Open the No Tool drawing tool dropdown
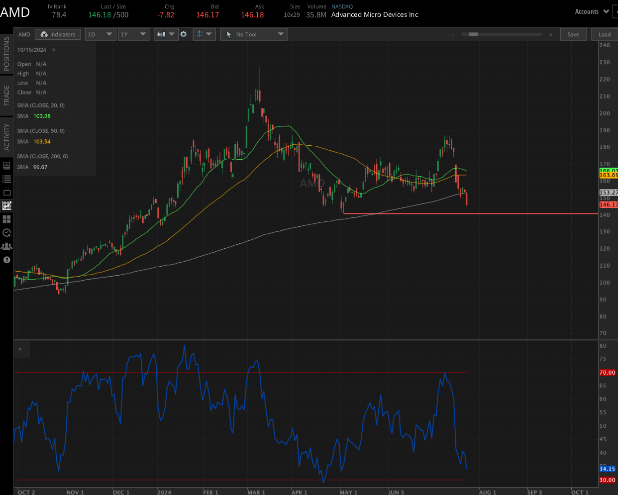Image resolution: width=618 pixels, height=495 pixels. pos(253,34)
